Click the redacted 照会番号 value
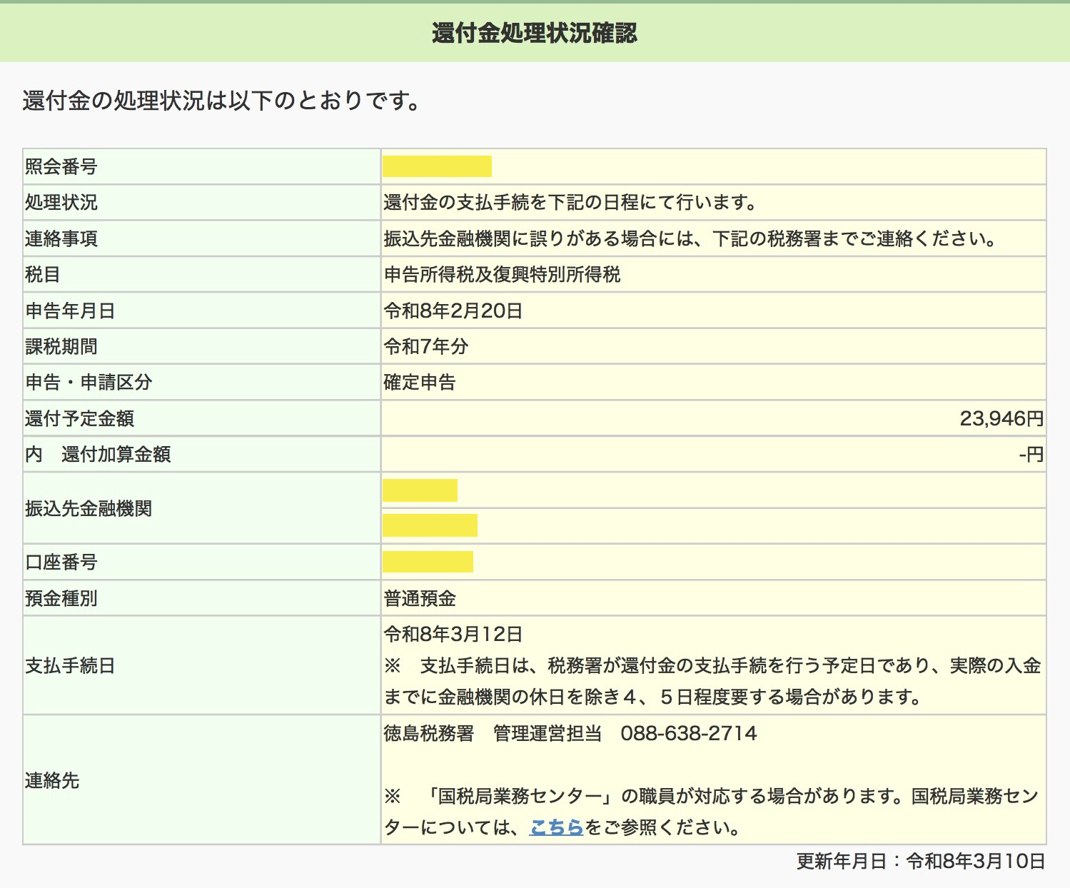The height and width of the screenshot is (888, 1070). point(437,166)
